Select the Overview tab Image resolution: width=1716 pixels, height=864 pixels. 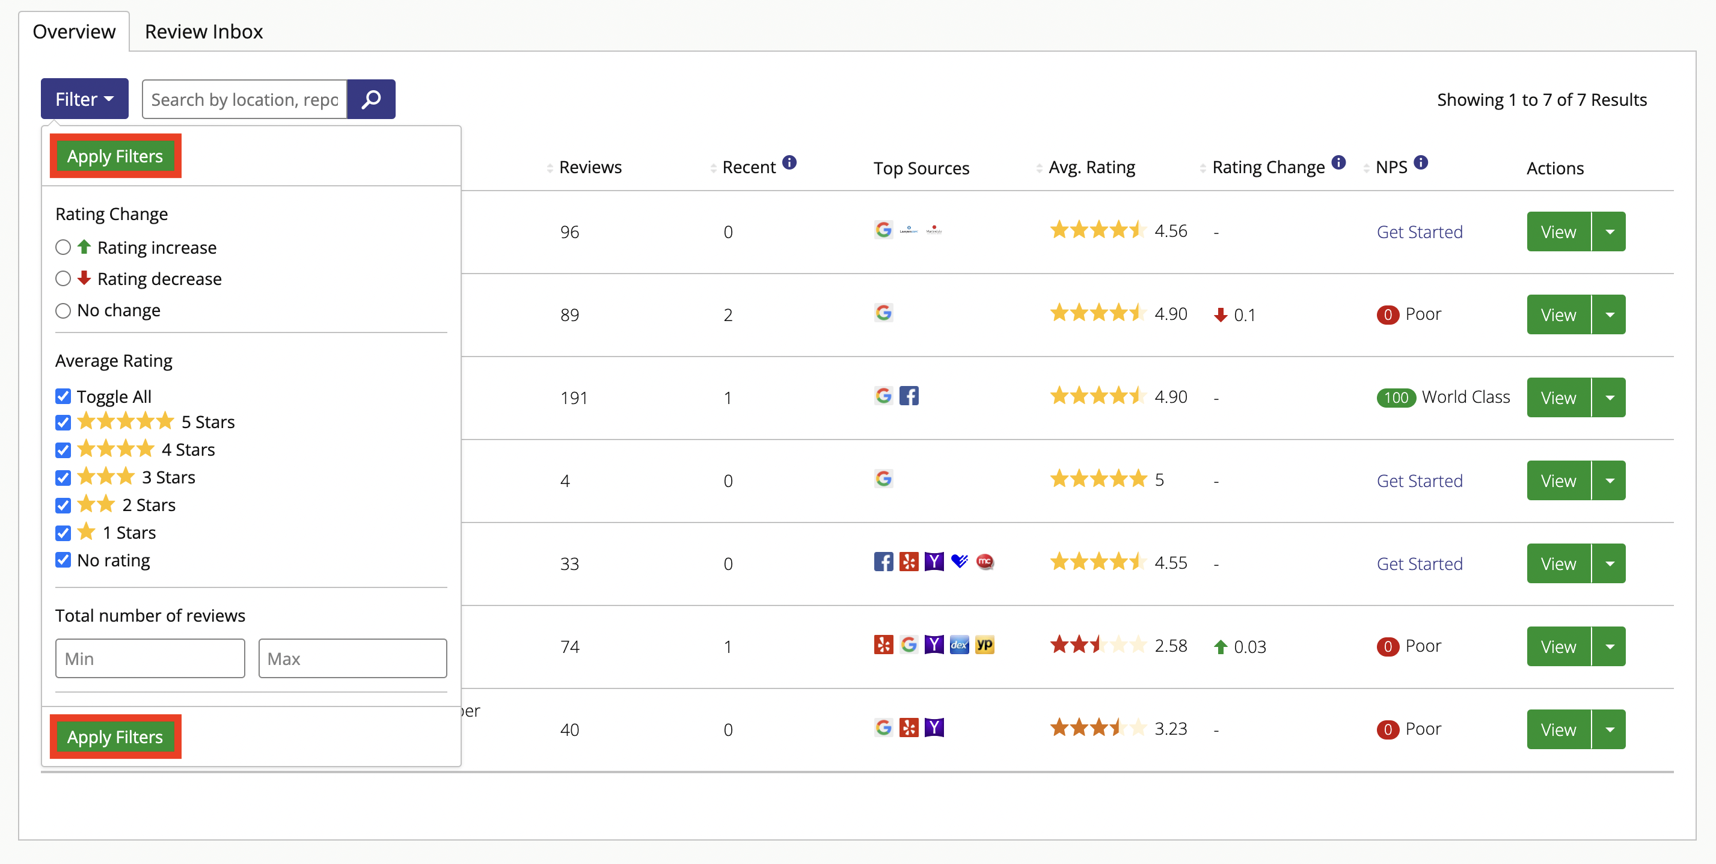(74, 31)
